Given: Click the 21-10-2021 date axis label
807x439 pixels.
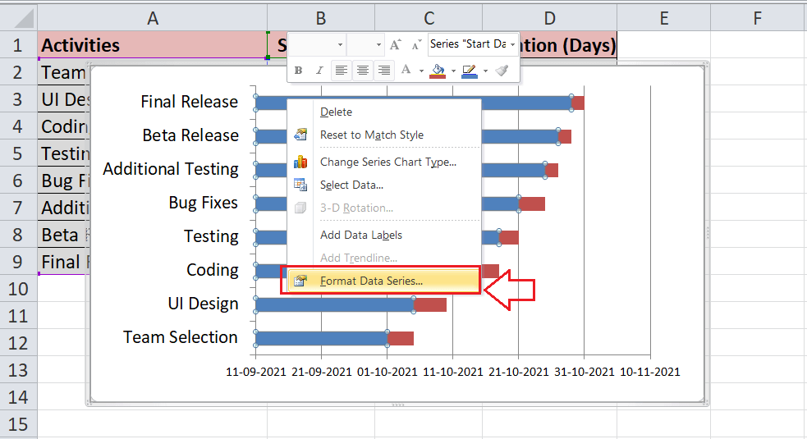Looking at the screenshot, I should tap(519, 372).
